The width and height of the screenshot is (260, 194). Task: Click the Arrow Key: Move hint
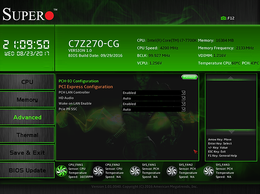pyautogui.click(x=220, y=140)
